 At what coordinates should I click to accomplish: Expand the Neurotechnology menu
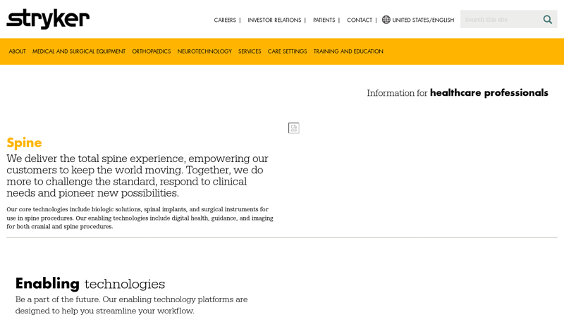(x=204, y=51)
